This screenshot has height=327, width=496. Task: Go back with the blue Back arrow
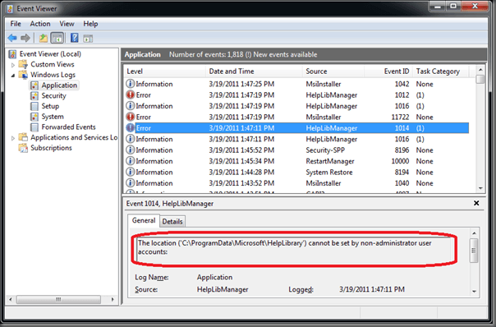pyautogui.click(x=12, y=39)
